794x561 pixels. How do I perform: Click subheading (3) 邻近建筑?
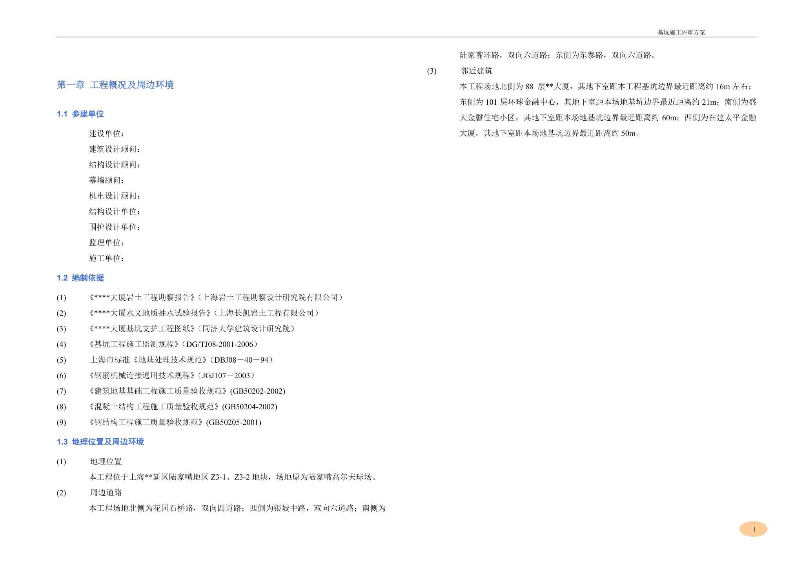460,71
